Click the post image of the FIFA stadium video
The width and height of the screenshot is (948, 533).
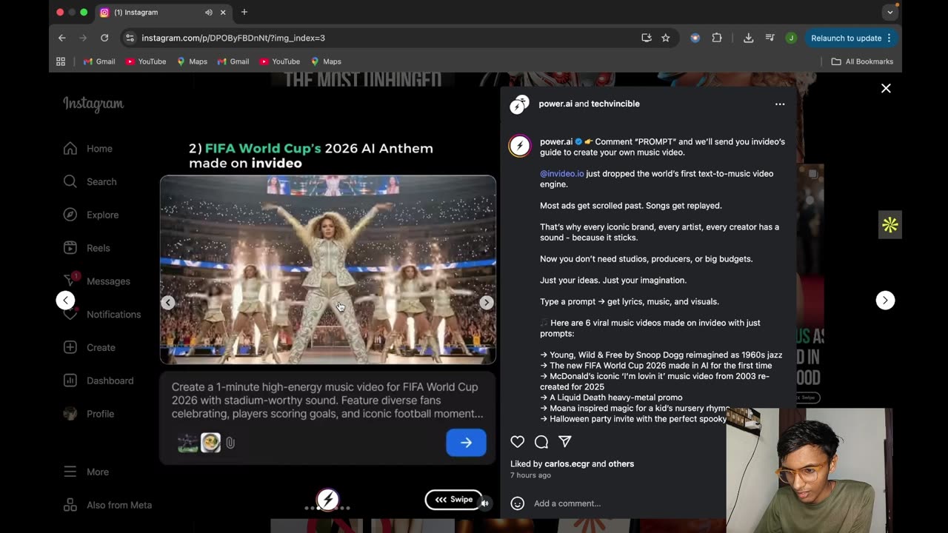coord(328,269)
